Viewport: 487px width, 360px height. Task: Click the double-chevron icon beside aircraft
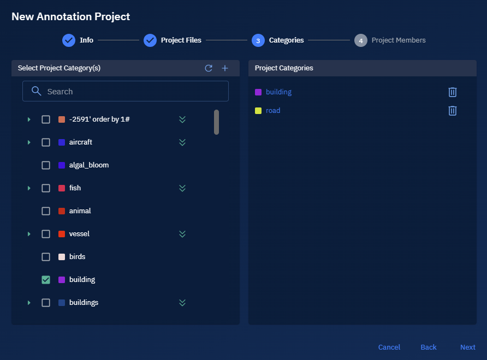(182, 142)
